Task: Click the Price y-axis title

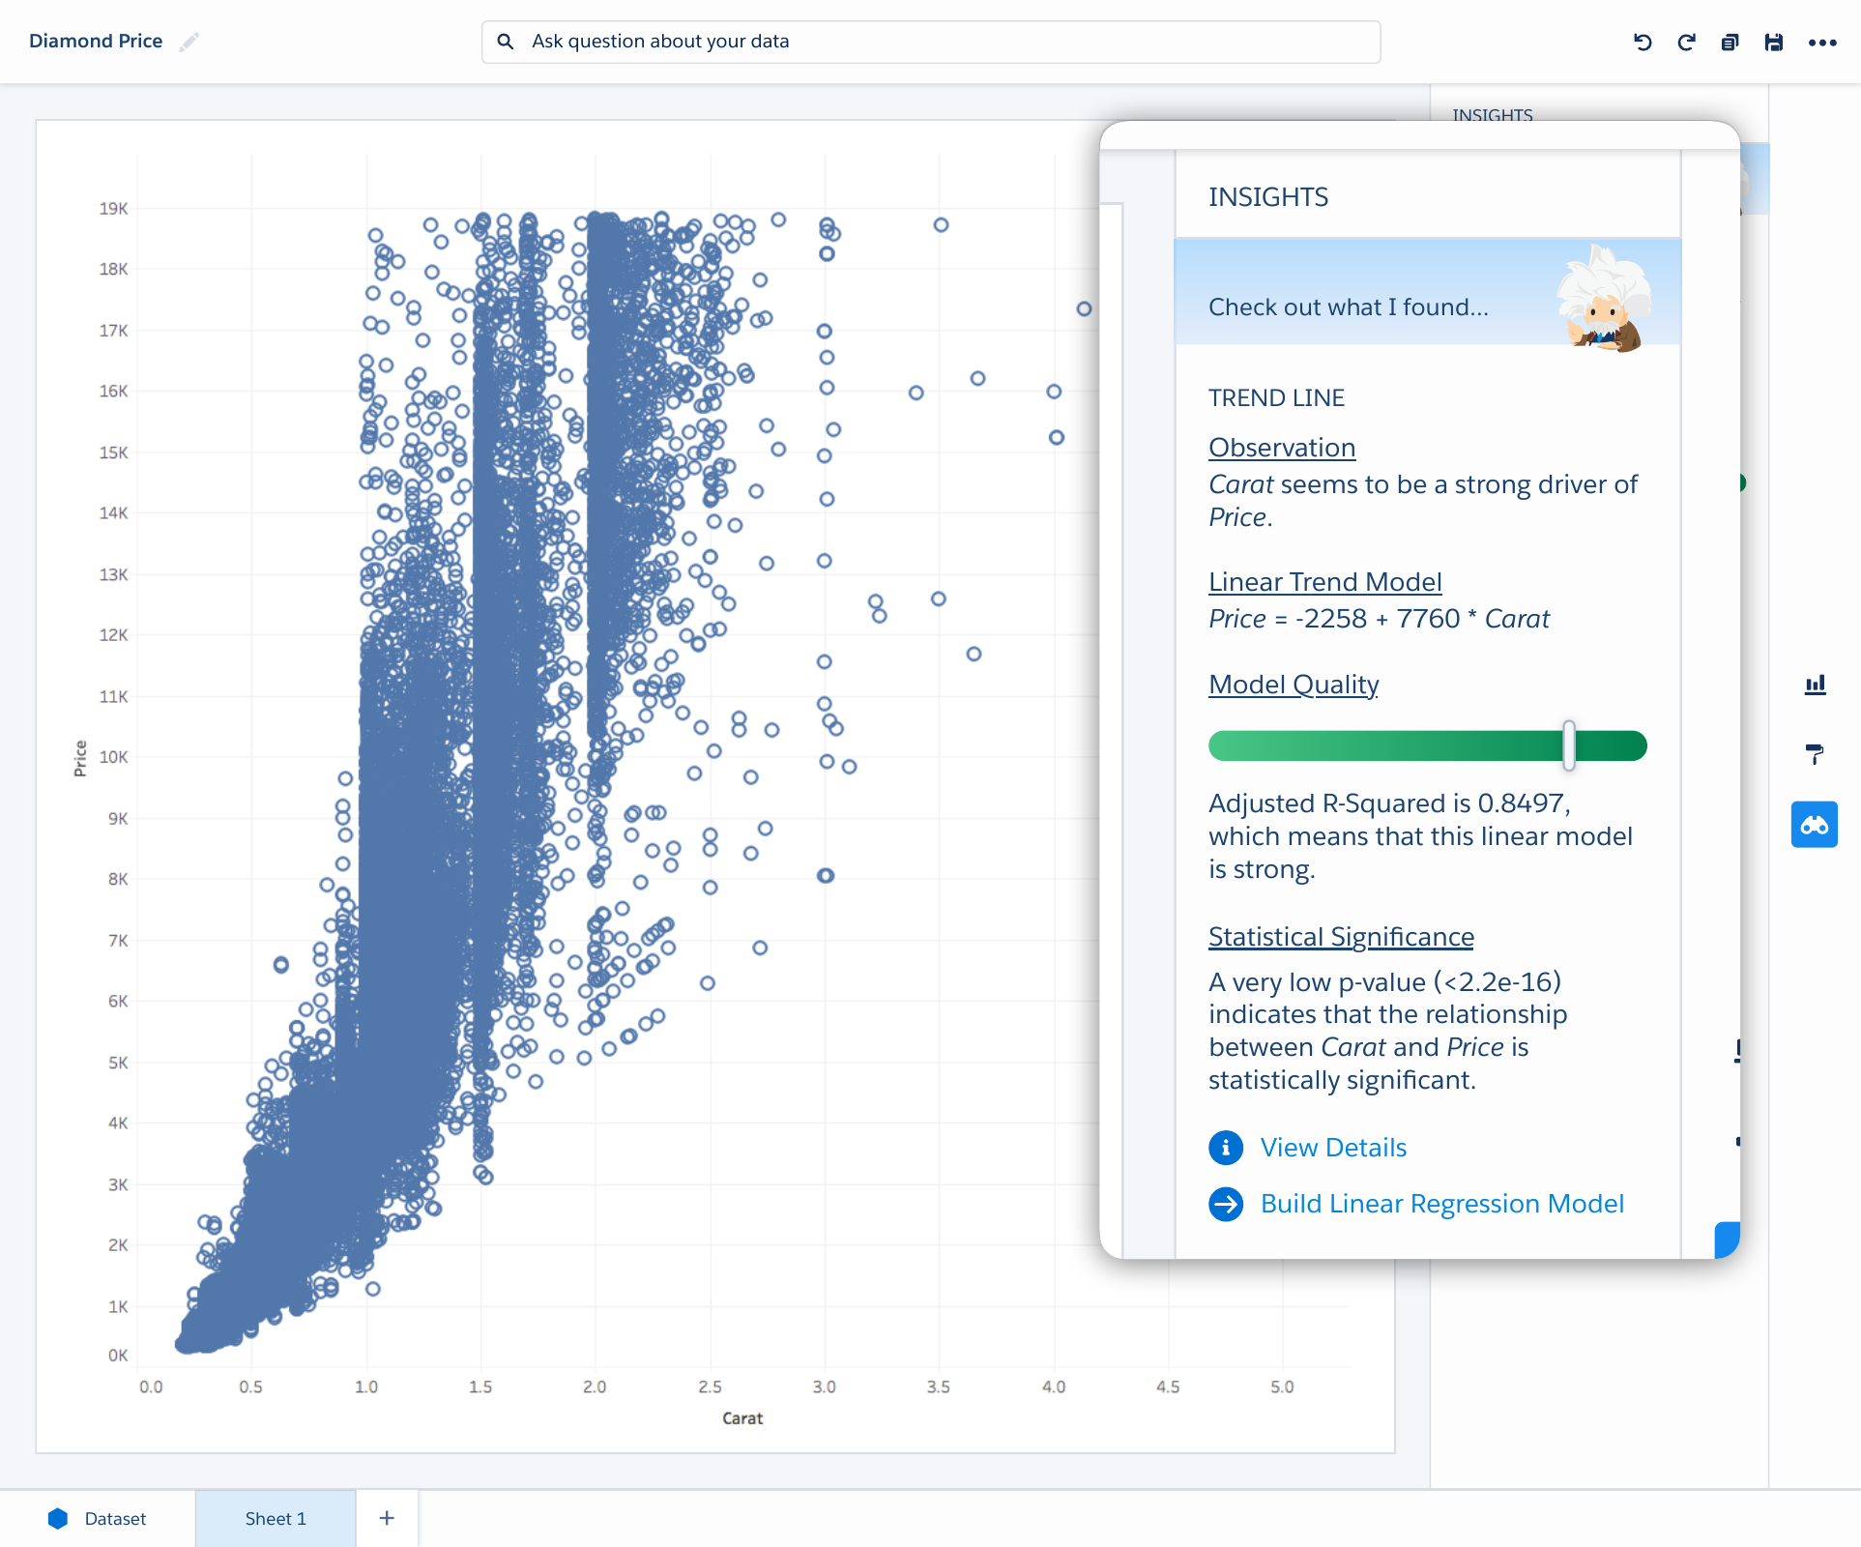Action: coord(80,758)
